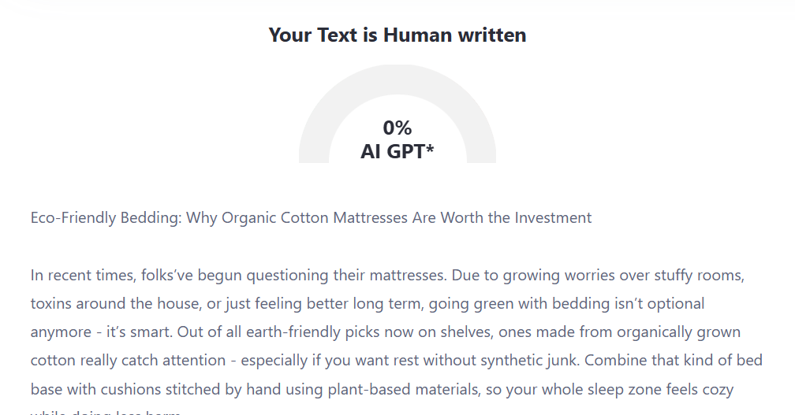Click the "Eco-Friendly Bedding" title line
Viewport: 795px width, 415px height.
tap(311, 217)
